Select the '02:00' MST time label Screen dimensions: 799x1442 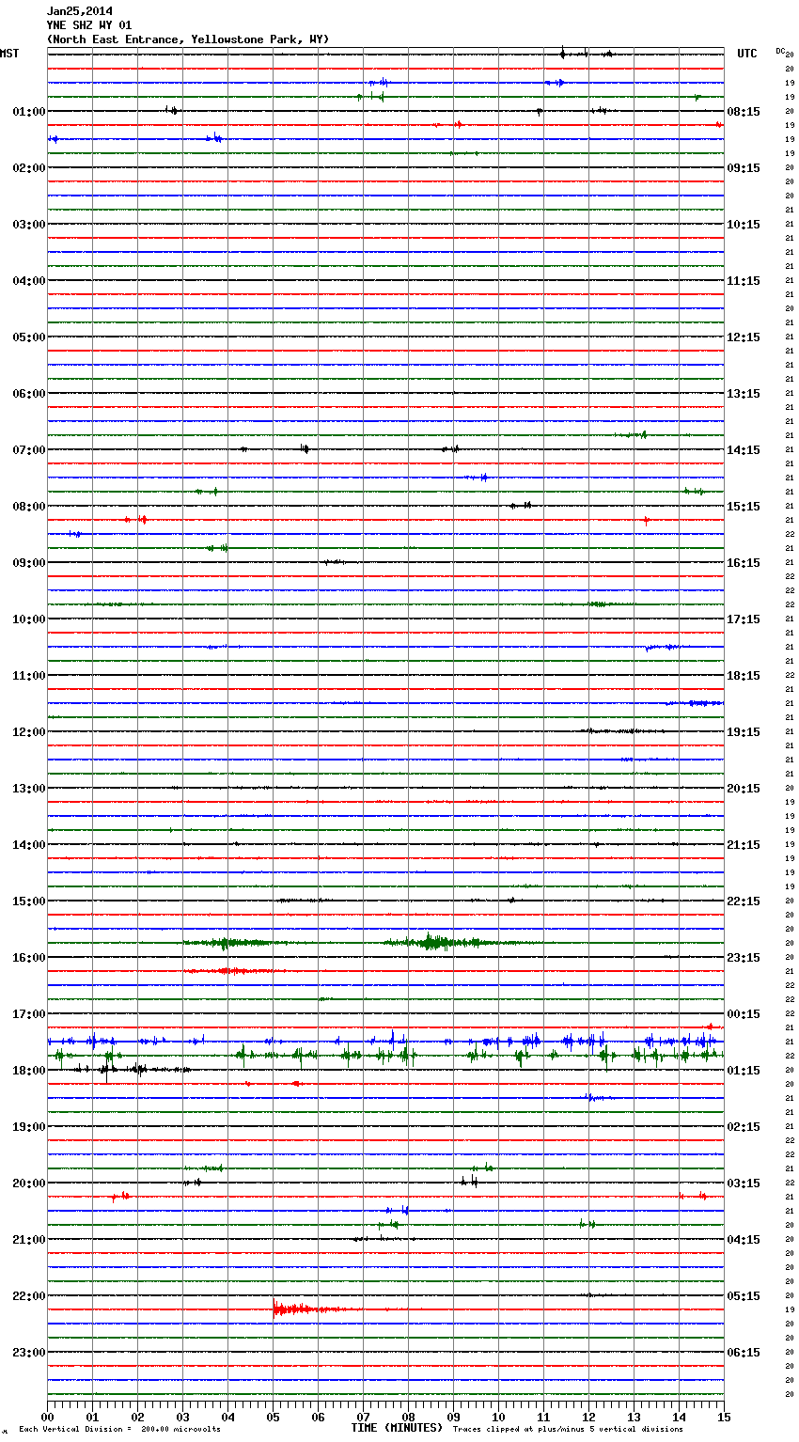click(x=29, y=168)
